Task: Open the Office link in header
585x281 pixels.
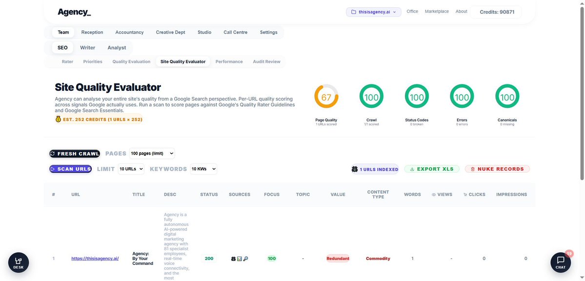Action: pyautogui.click(x=412, y=12)
